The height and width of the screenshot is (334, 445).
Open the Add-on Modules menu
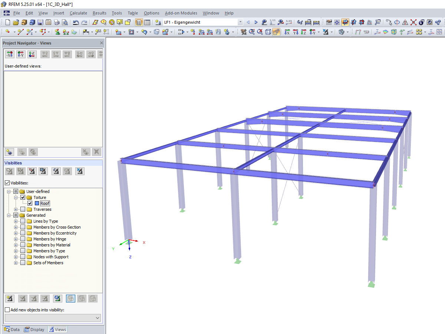click(181, 13)
